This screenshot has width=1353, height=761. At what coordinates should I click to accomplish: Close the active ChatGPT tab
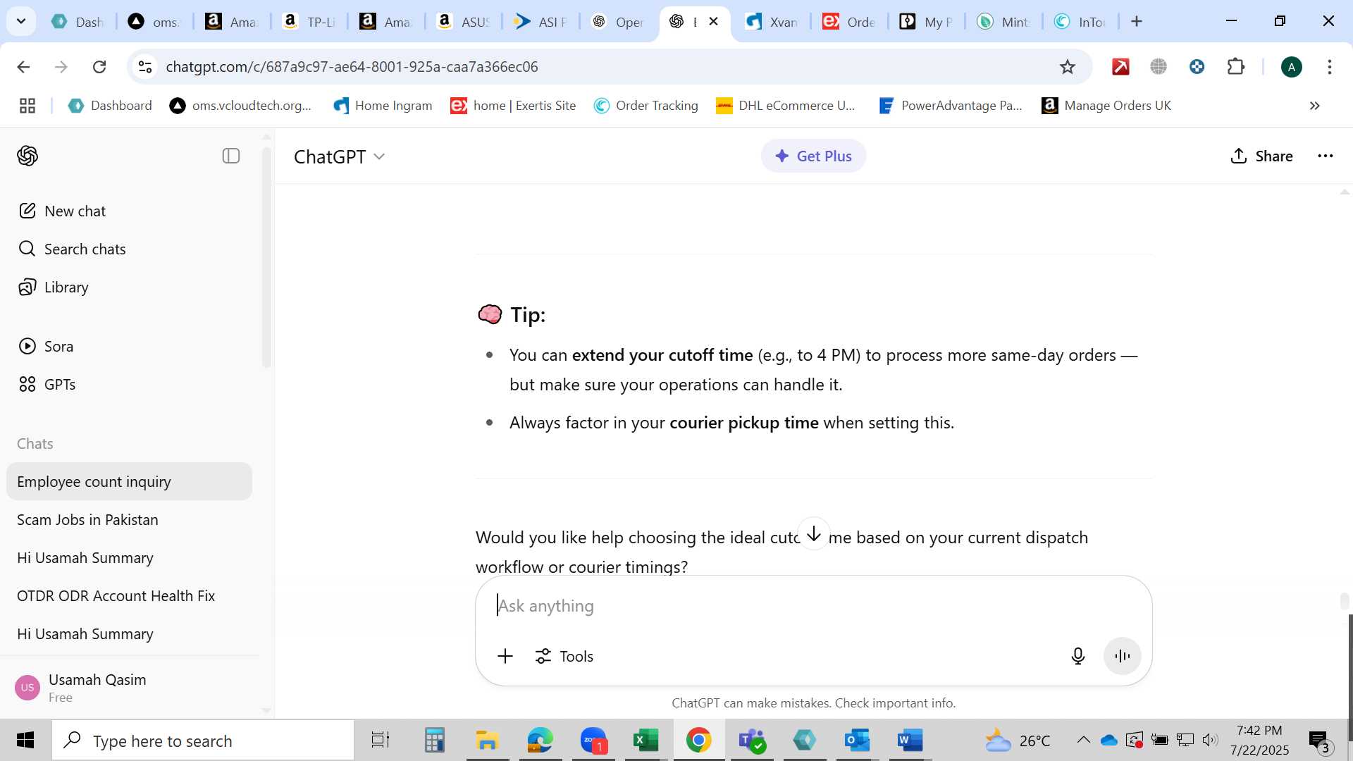(713, 21)
